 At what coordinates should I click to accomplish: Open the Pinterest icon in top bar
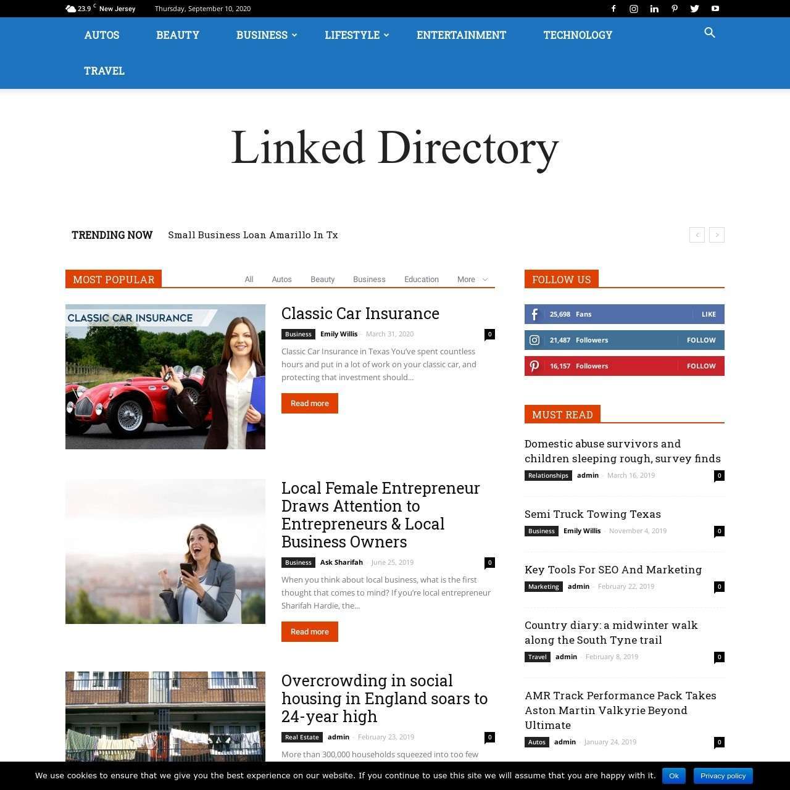click(x=675, y=9)
